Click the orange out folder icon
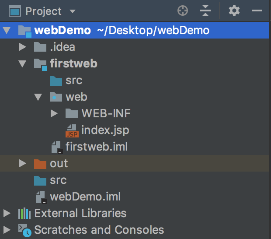The height and width of the screenshot is (239, 271). pos(40,164)
